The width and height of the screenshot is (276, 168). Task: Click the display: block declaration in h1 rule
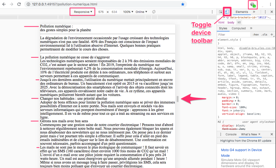pyautogui.click(x=234, y=125)
